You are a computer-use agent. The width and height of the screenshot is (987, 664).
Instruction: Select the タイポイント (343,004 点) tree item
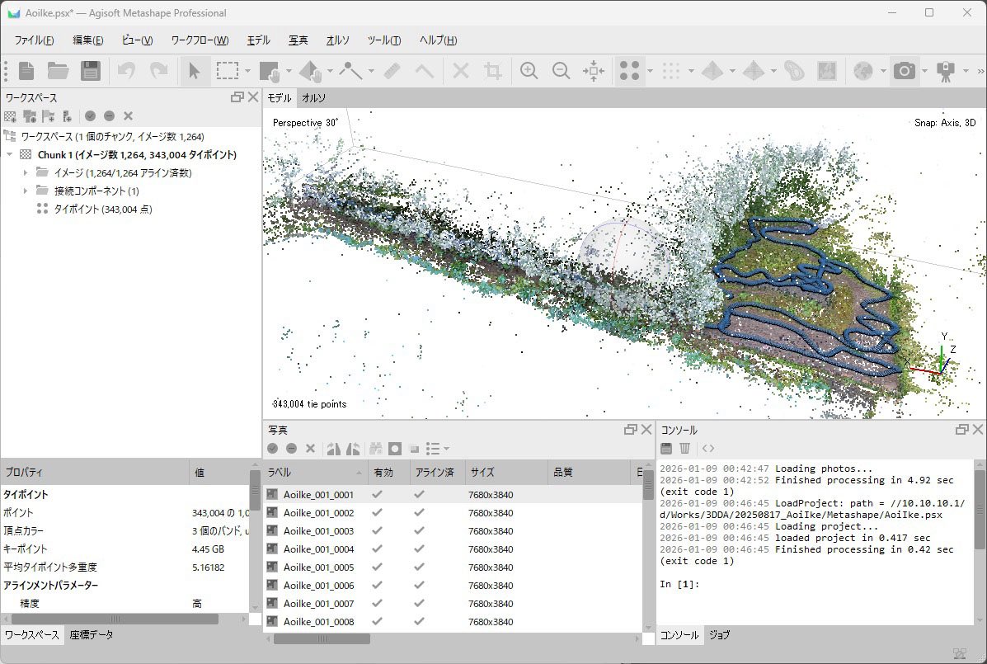point(102,209)
